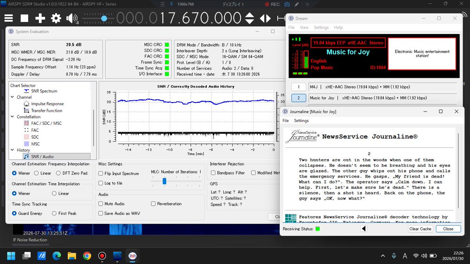Choose Linear for time interpolation
470x264 pixels.
(60, 194)
